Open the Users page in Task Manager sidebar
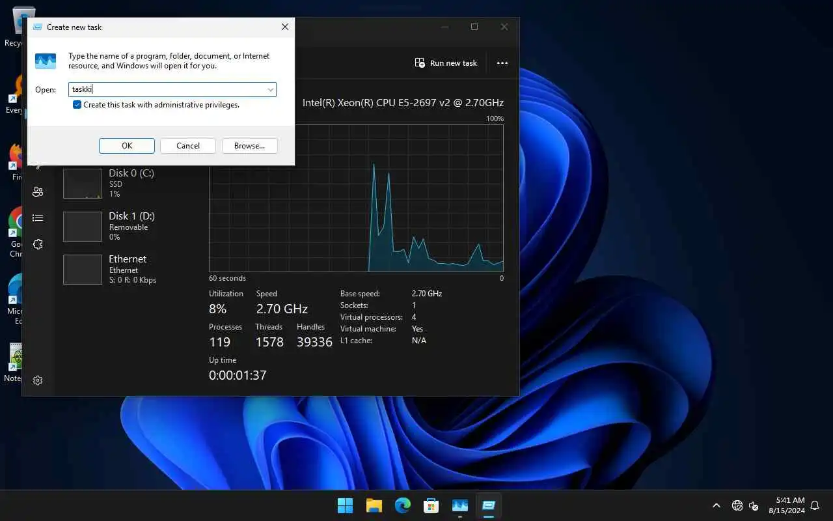The height and width of the screenshot is (521, 833). 38,191
